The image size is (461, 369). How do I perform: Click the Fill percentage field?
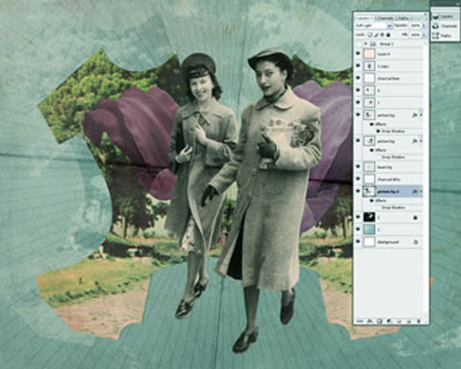click(x=416, y=34)
